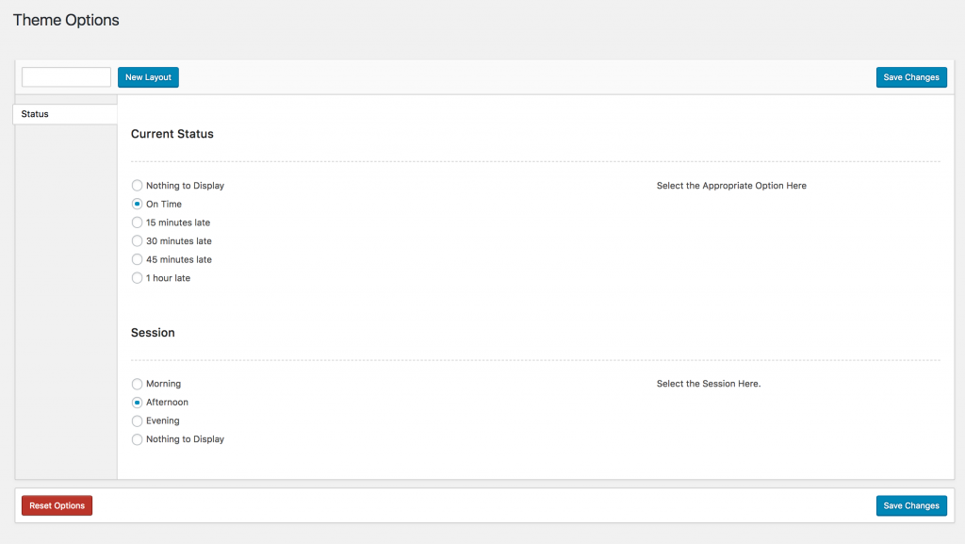
Task: Click the Current Status section heading
Action: pyautogui.click(x=172, y=134)
